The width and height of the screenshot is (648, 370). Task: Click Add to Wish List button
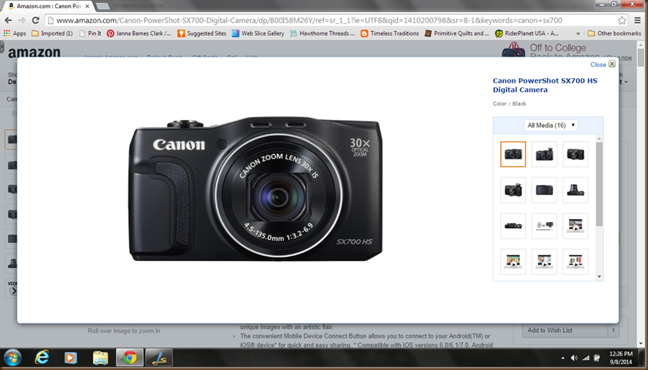(564, 331)
